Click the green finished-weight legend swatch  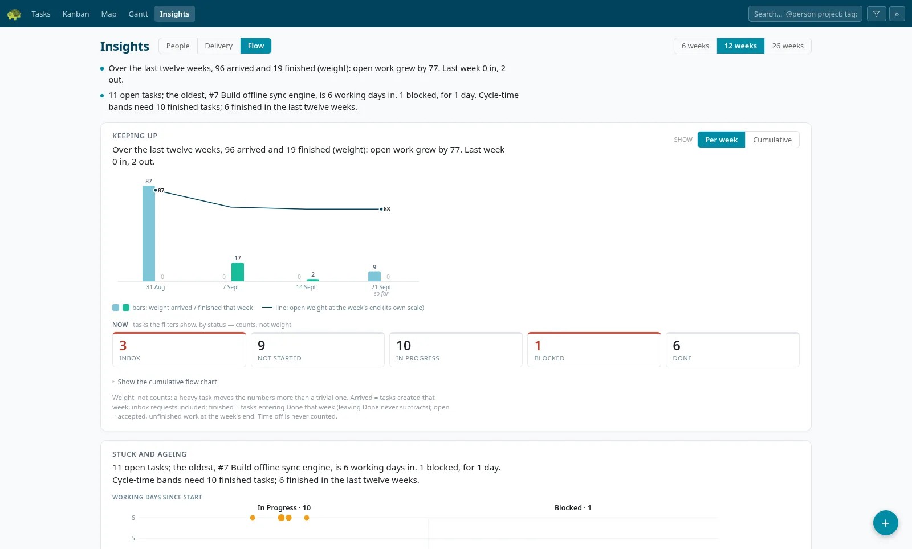[126, 308]
